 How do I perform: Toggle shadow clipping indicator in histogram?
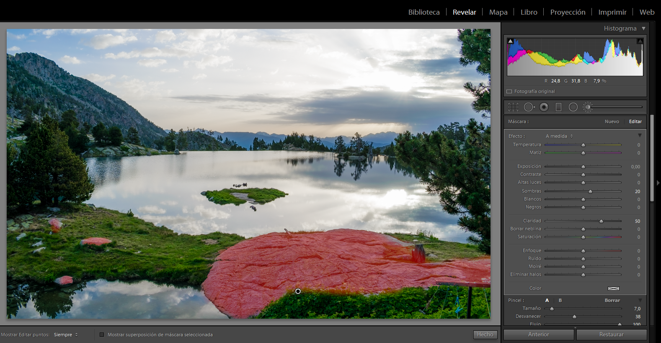tap(510, 41)
